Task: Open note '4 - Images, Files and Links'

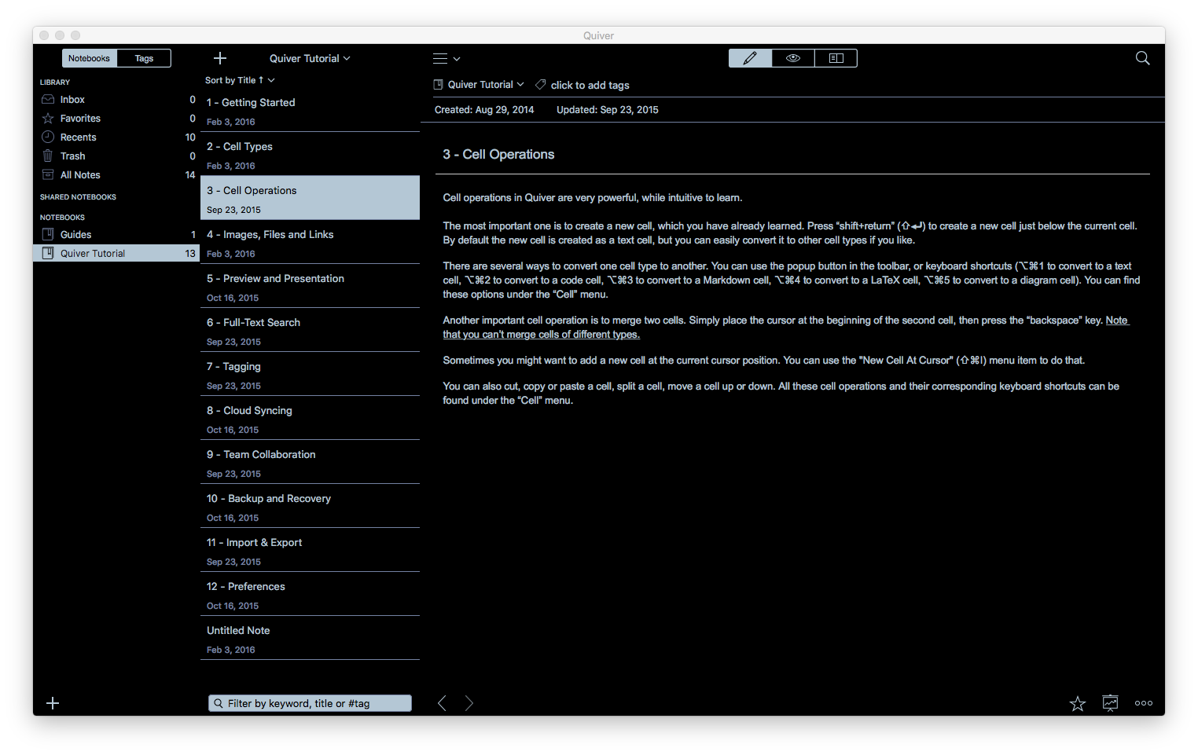Action: click(x=310, y=242)
